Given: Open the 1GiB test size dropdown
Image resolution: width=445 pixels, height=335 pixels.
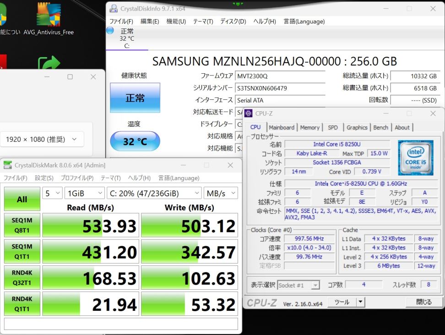Looking at the screenshot, I should tap(84, 193).
